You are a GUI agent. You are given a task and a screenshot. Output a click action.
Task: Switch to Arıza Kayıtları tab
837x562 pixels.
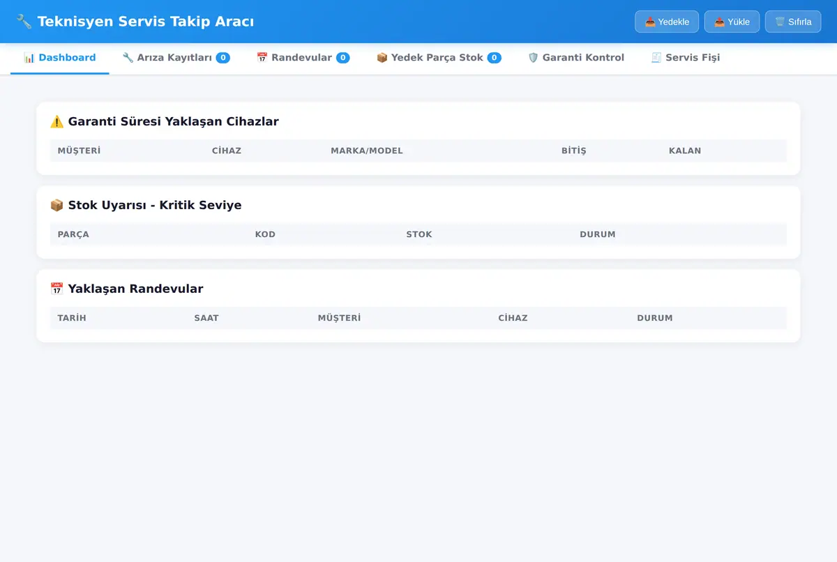pos(176,58)
